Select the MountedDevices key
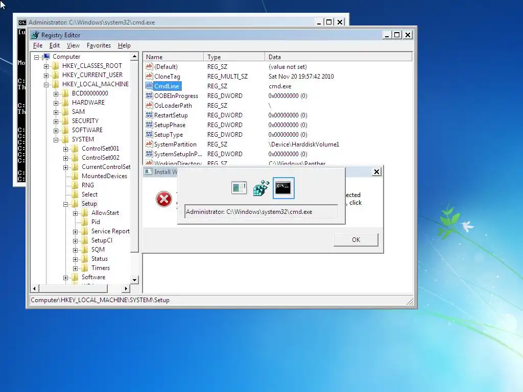This screenshot has height=392, width=523. pyautogui.click(x=104, y=176)
